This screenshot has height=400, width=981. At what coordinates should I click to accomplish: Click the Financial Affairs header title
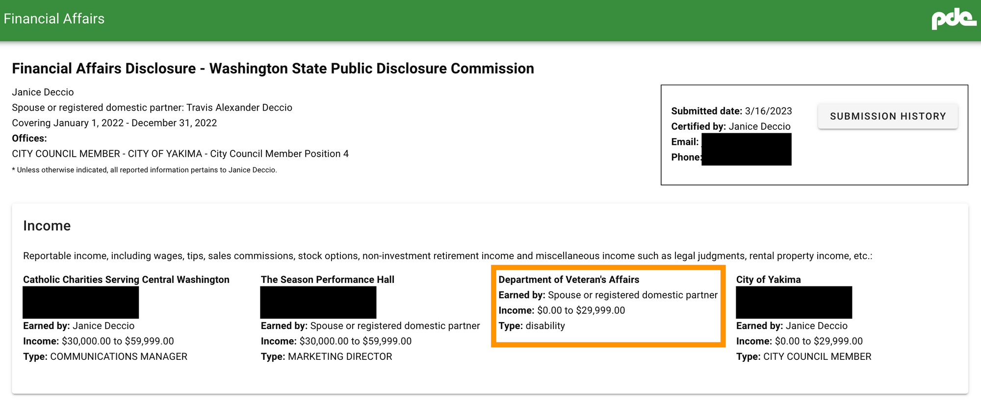coord(54,19)
